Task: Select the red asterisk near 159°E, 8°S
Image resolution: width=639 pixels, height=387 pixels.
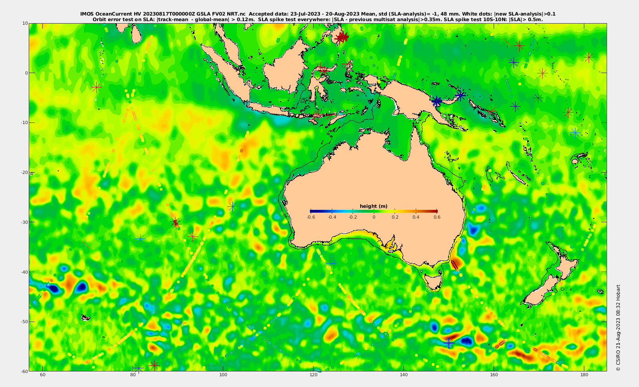Action: coord(491,111)
